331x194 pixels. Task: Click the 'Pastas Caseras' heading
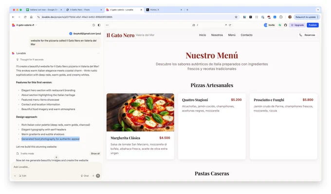point(212,174)
